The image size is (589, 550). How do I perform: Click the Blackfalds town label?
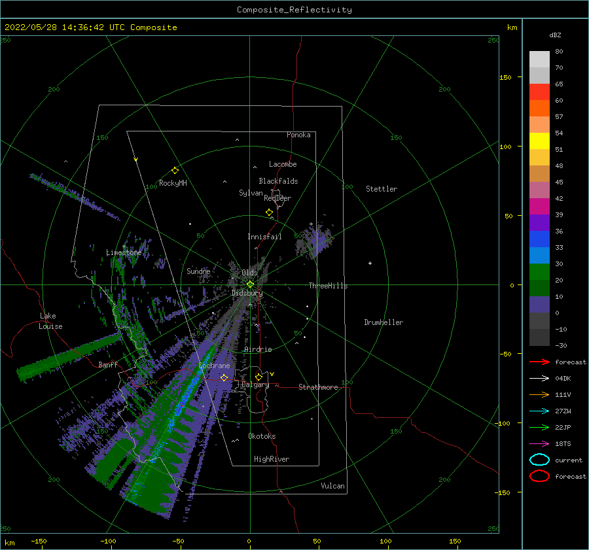coord(278,181)
